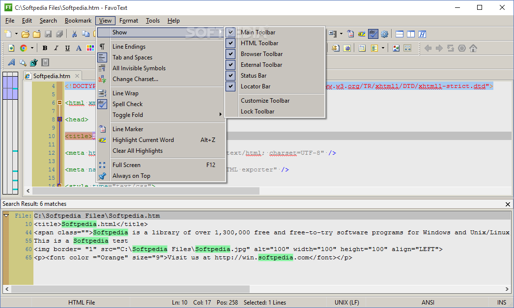Image resolution: width=514 pixels, height=308 pixels.
Task: Open the color palette grid icon
Action: pyautogui.click(x=90, y=48)
